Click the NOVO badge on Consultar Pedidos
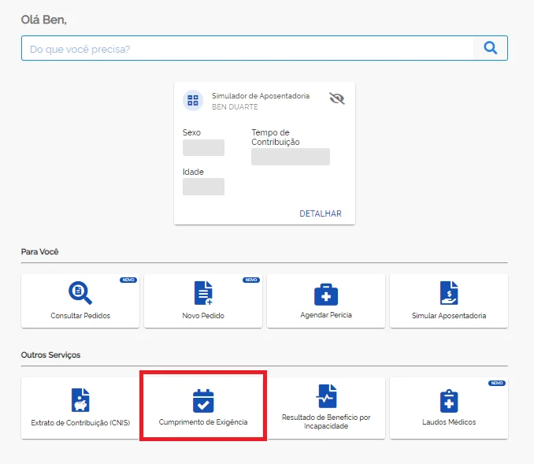The width and height of the screenshot is (534, 464). 128,280
